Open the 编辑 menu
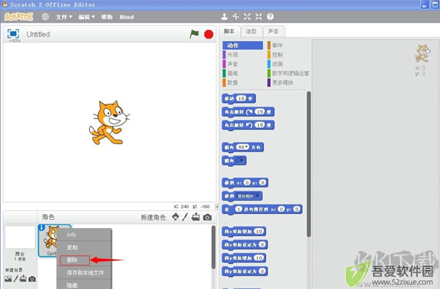Image resolution: width=440 pixels, height=289 pixels. pos(86,17)
